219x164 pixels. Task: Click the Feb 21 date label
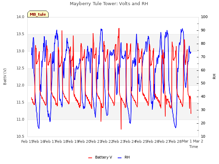coord(95,141)
